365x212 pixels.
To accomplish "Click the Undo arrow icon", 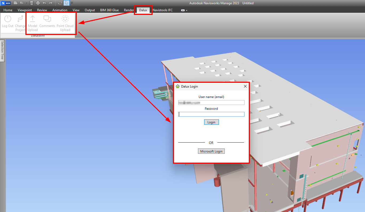I will pos(44,3).
